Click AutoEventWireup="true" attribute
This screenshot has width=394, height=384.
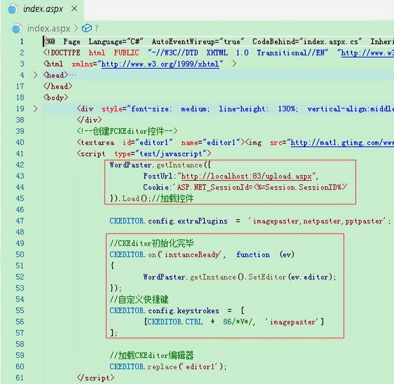(198, 42)
